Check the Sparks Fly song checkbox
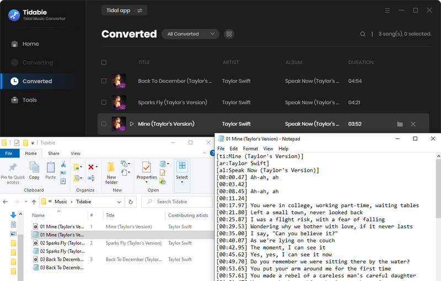The height and width of the screenshot is (281, 441). tap(104, 102)
